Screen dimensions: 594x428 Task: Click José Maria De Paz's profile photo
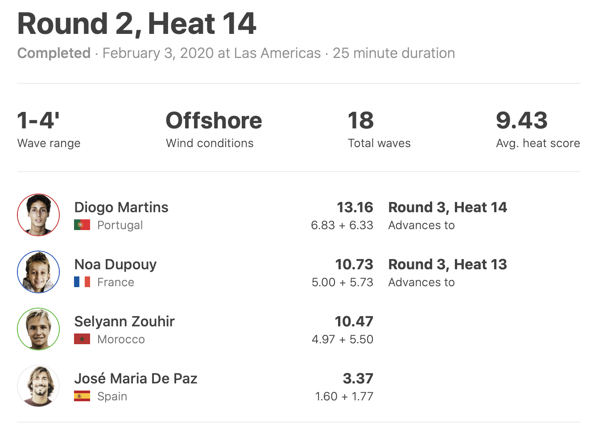[38, 386]
